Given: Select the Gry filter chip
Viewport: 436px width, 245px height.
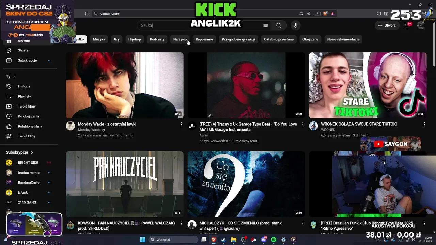Looking at the screenshot, I should [117, 39].
